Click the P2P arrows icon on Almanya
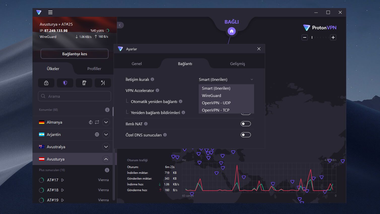This screenshot has width=380, height=214. [x=97, y=122]
